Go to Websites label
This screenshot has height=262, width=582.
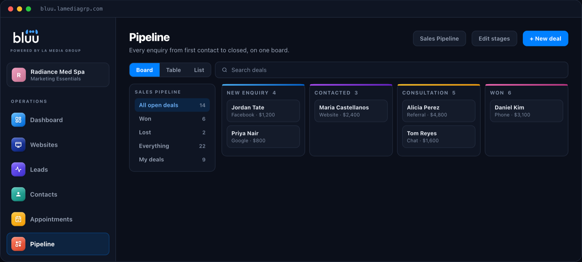44,145
